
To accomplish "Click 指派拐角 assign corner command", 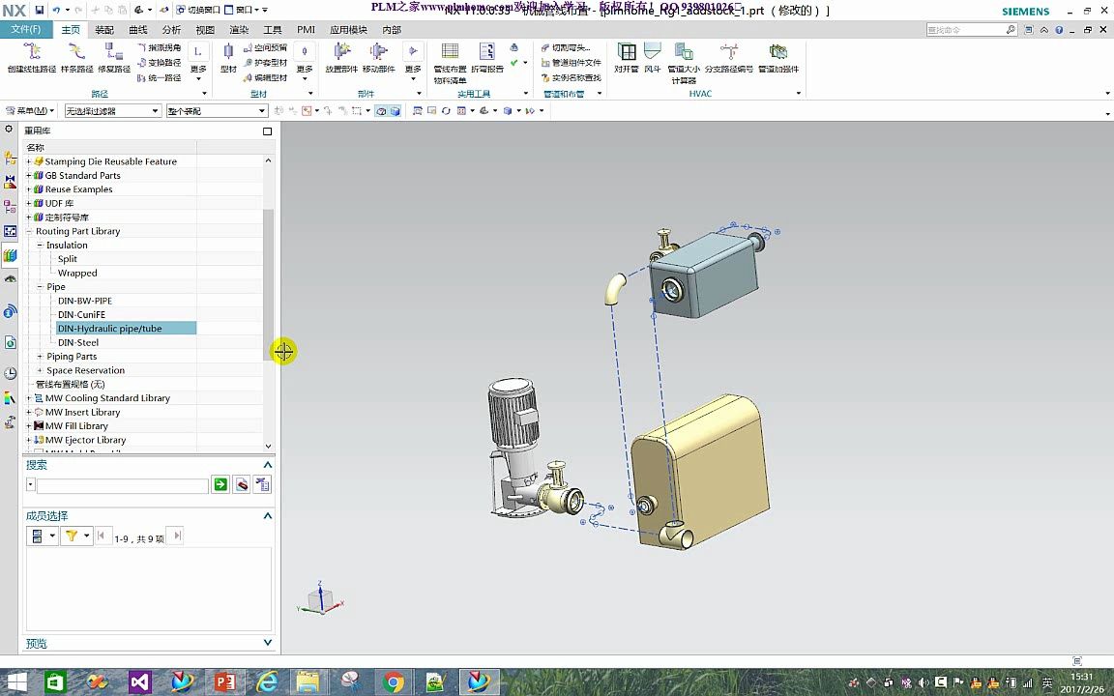I will (x=160, y=47).
